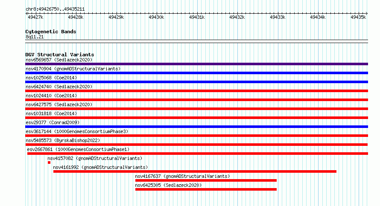This screenshot has width=380, height=206.
Task: Click the dark purple bar of nsv6569657
Action: [196, 64]
